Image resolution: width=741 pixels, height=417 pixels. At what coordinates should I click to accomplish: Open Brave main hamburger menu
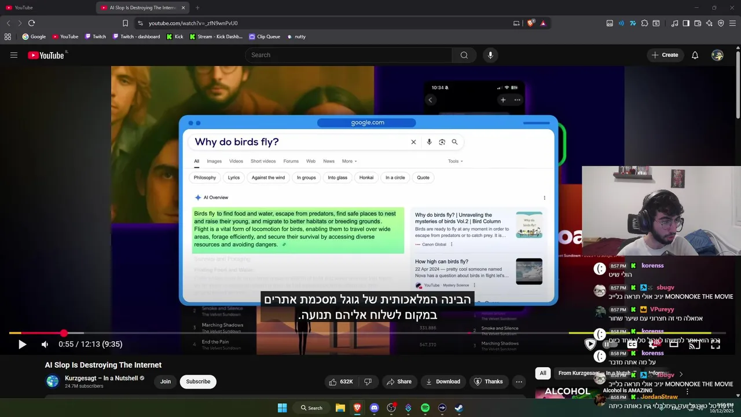coord(733,23)
